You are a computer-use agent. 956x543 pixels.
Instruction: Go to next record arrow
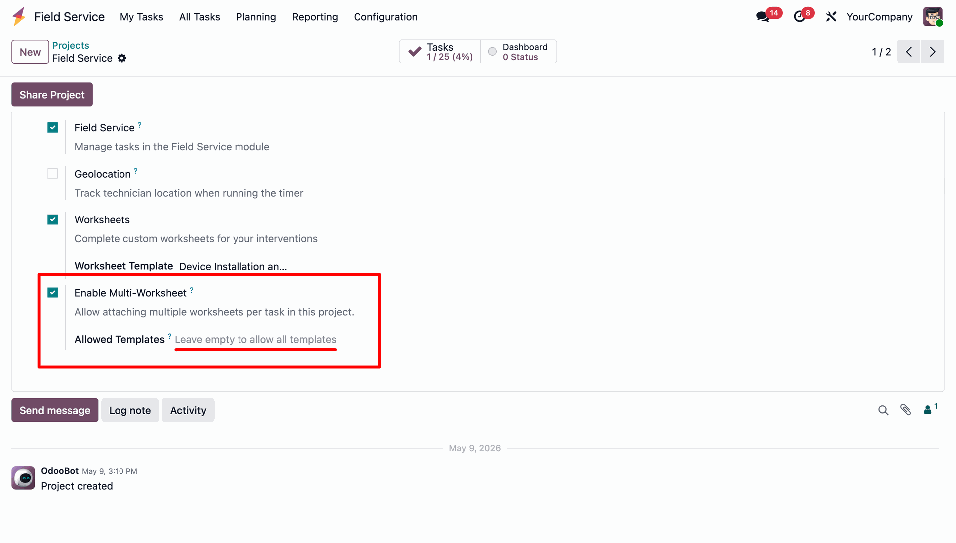click(x=933, y=52)
